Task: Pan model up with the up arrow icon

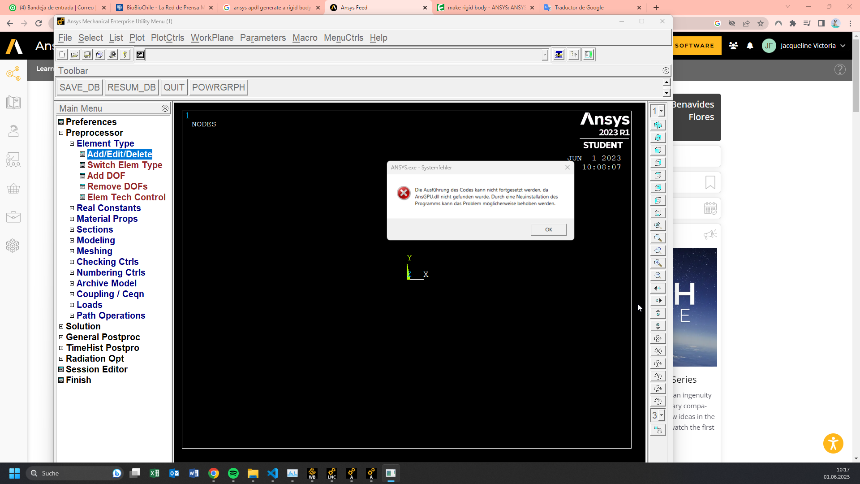Action: [x=658, y=313]
